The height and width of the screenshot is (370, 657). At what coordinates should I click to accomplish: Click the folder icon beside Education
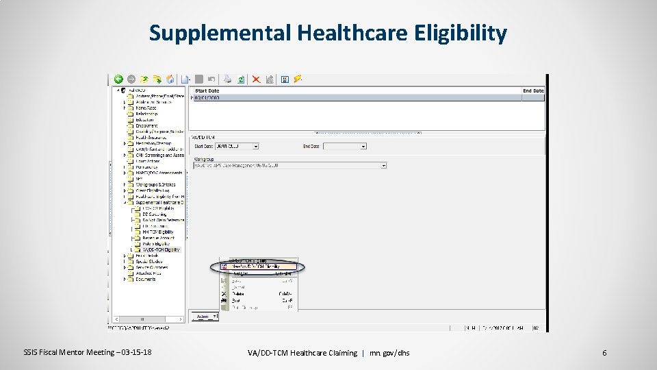point(130,119)
